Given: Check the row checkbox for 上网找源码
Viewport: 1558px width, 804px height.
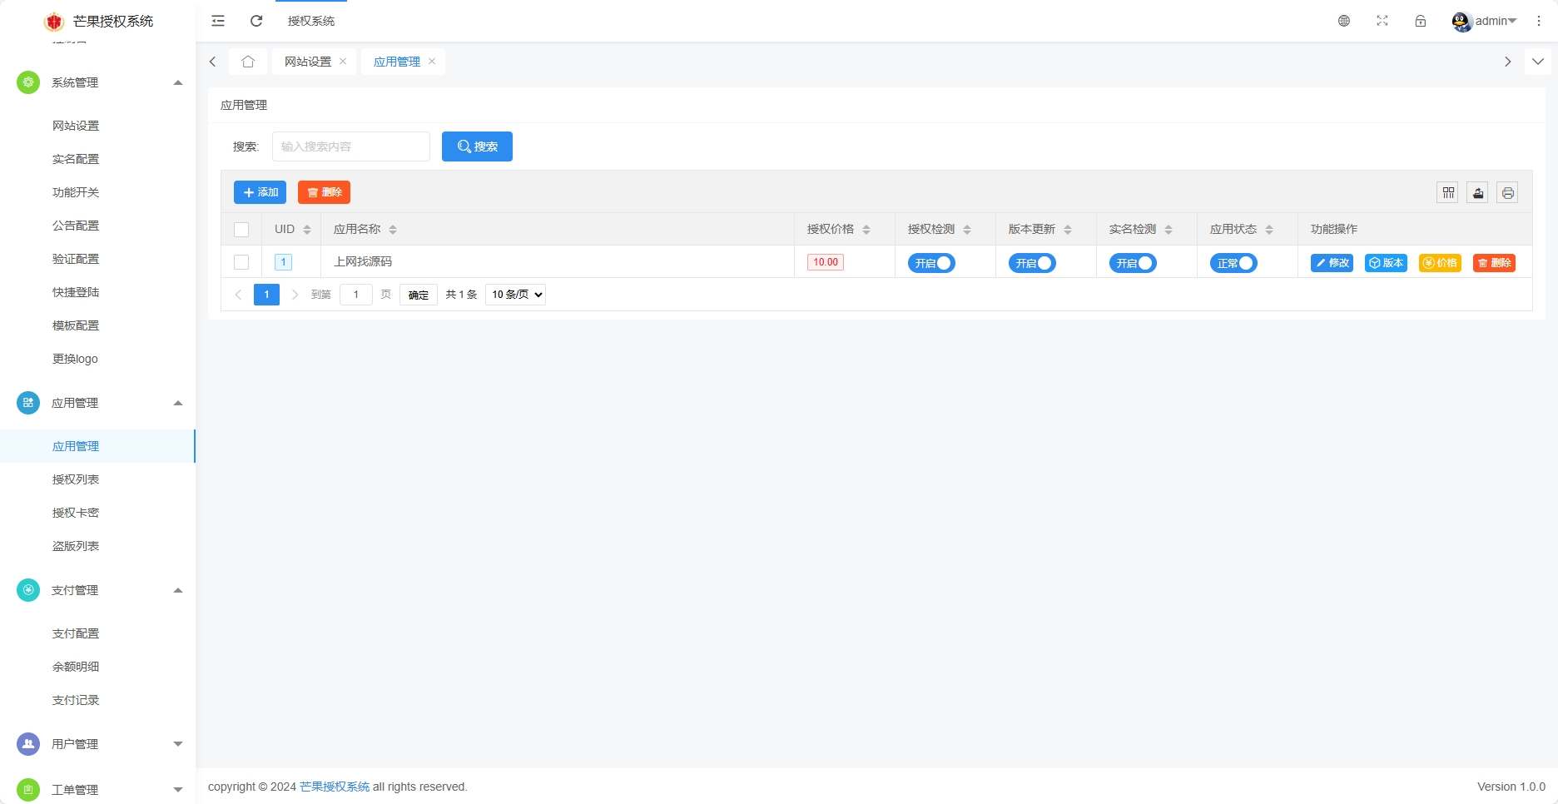Looking at the screenshot, I should [x=241, y=262].
